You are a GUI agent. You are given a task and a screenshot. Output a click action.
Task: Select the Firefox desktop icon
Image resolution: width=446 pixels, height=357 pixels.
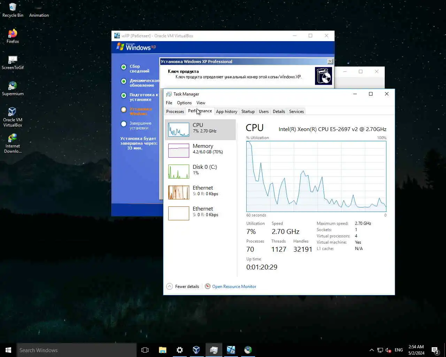click(13, 36)
